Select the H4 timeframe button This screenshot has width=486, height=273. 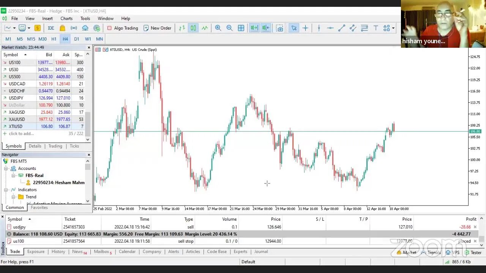(65, 39)
